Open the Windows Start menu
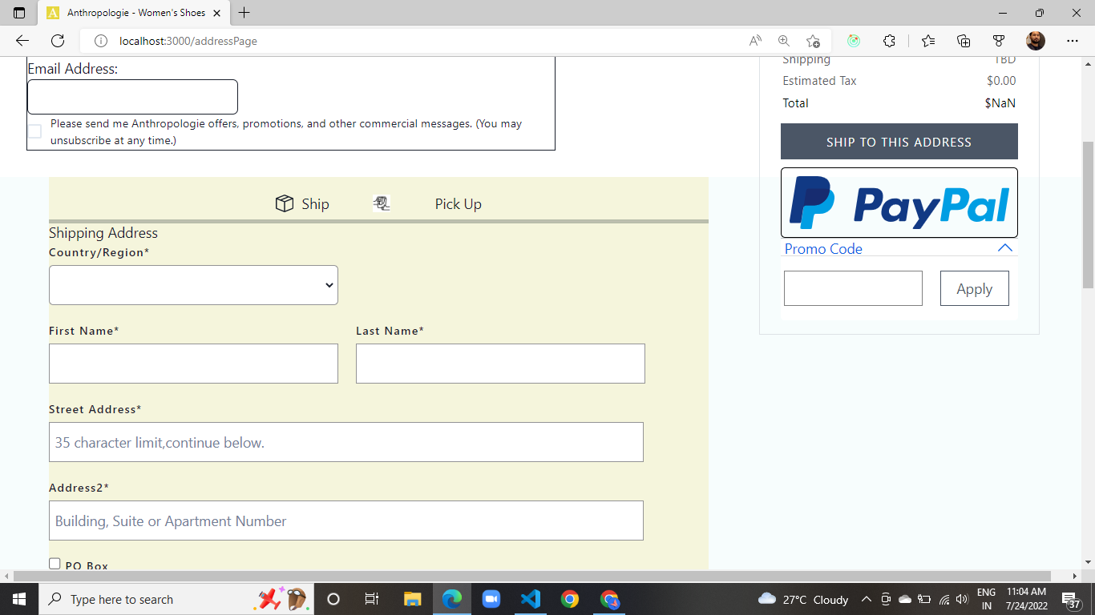Image resolution: width=1095 pixels, height=615 pixels. [x=18, y=599]
